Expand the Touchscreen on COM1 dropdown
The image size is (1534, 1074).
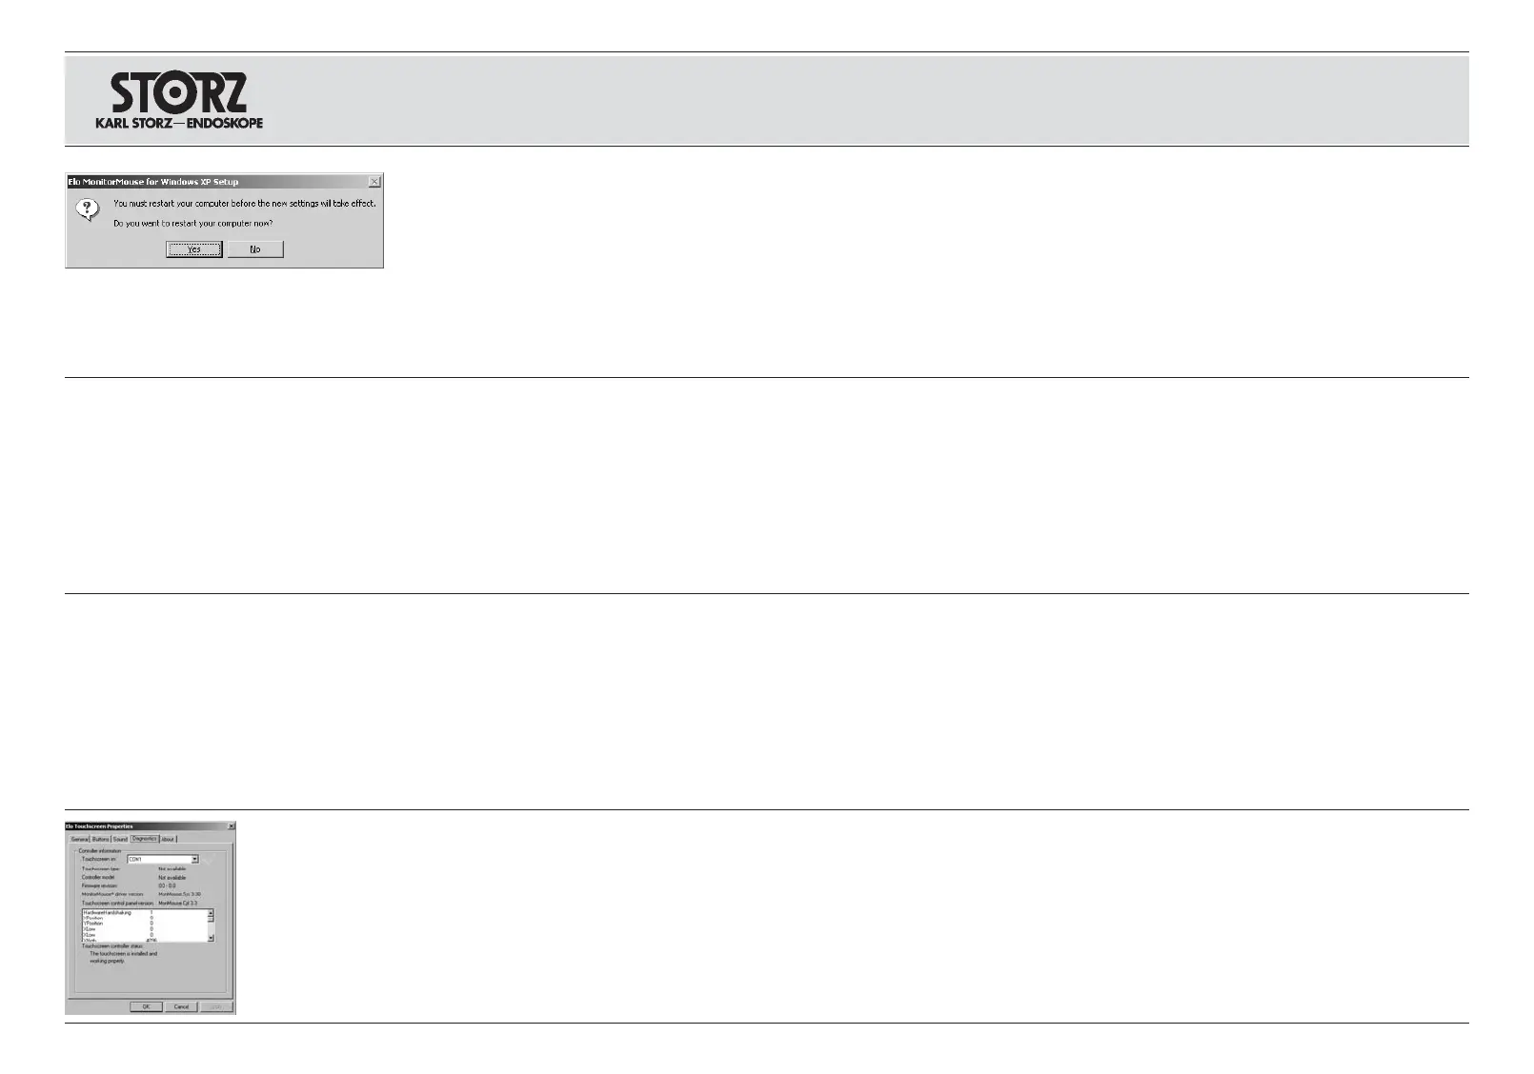(x=194, y=859)
